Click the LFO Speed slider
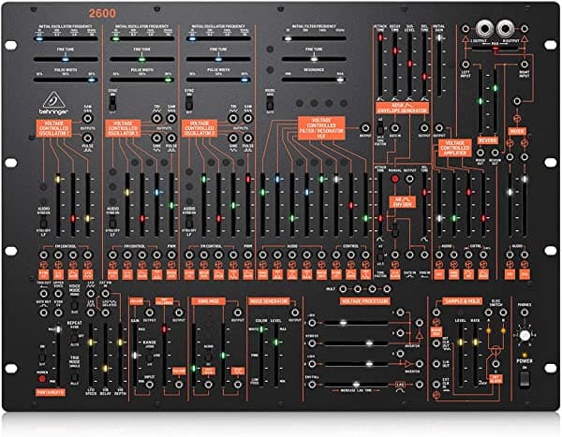 91,355
